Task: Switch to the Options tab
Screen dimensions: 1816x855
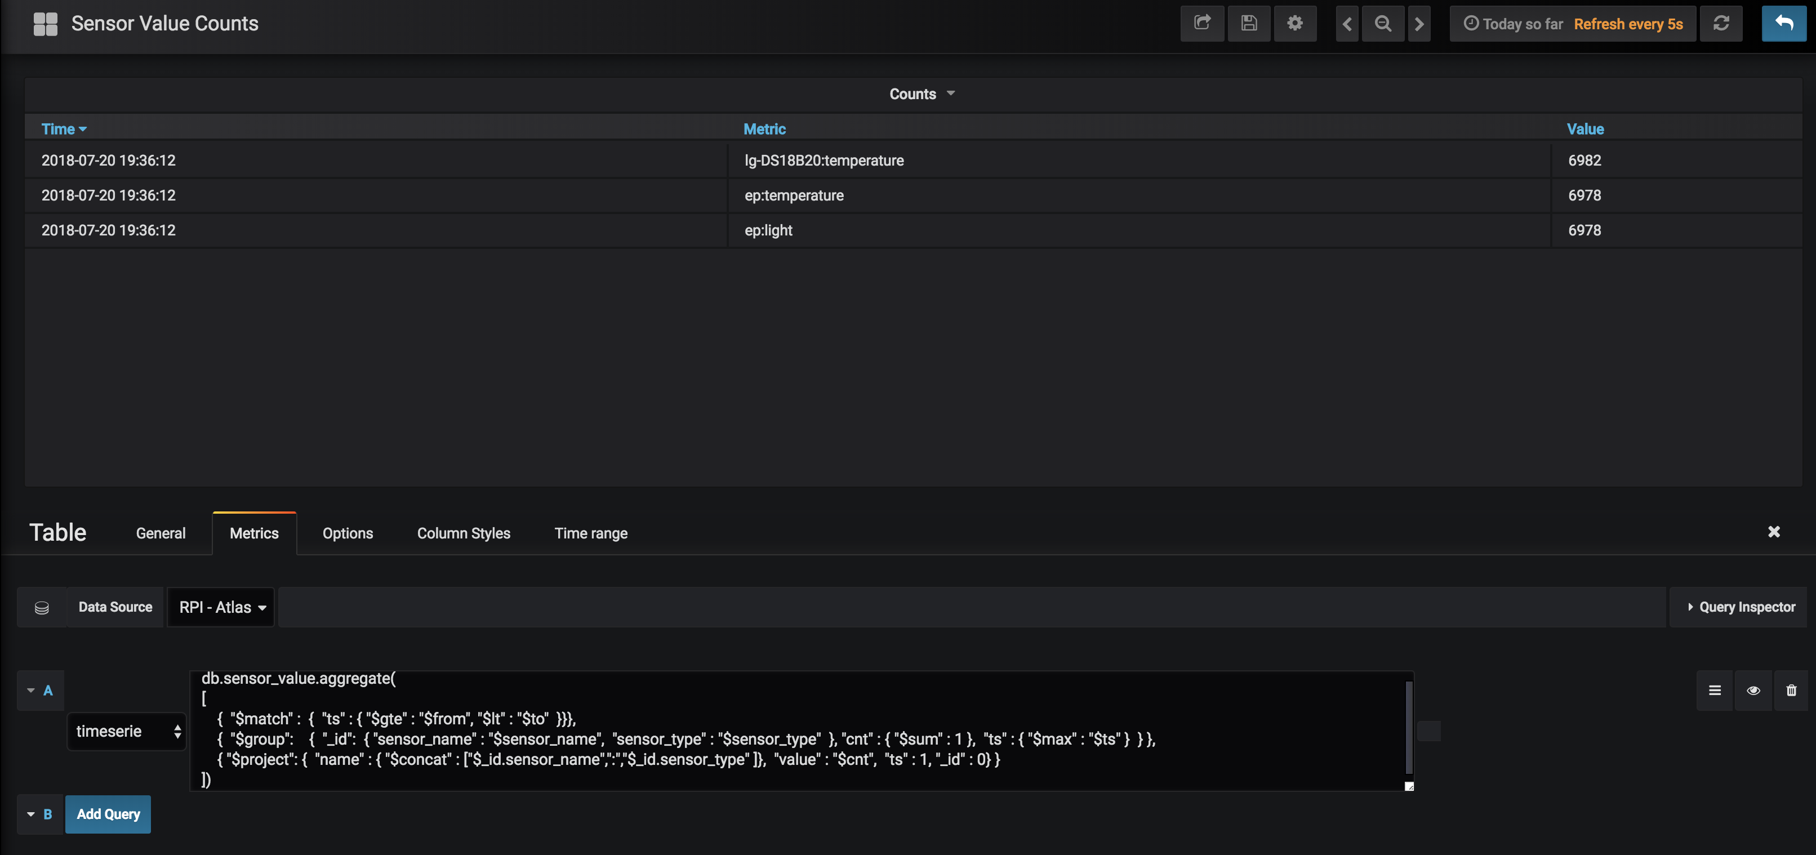Action: point(348,533)
